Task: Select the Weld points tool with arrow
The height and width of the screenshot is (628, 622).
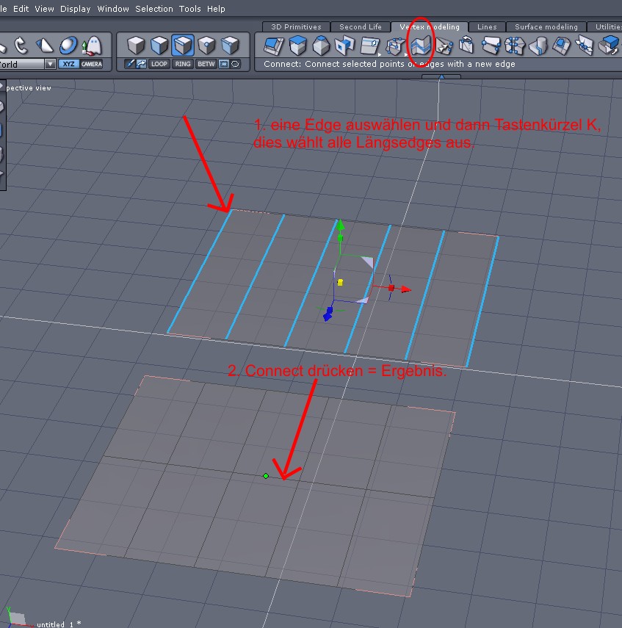Action: (444, 46)
